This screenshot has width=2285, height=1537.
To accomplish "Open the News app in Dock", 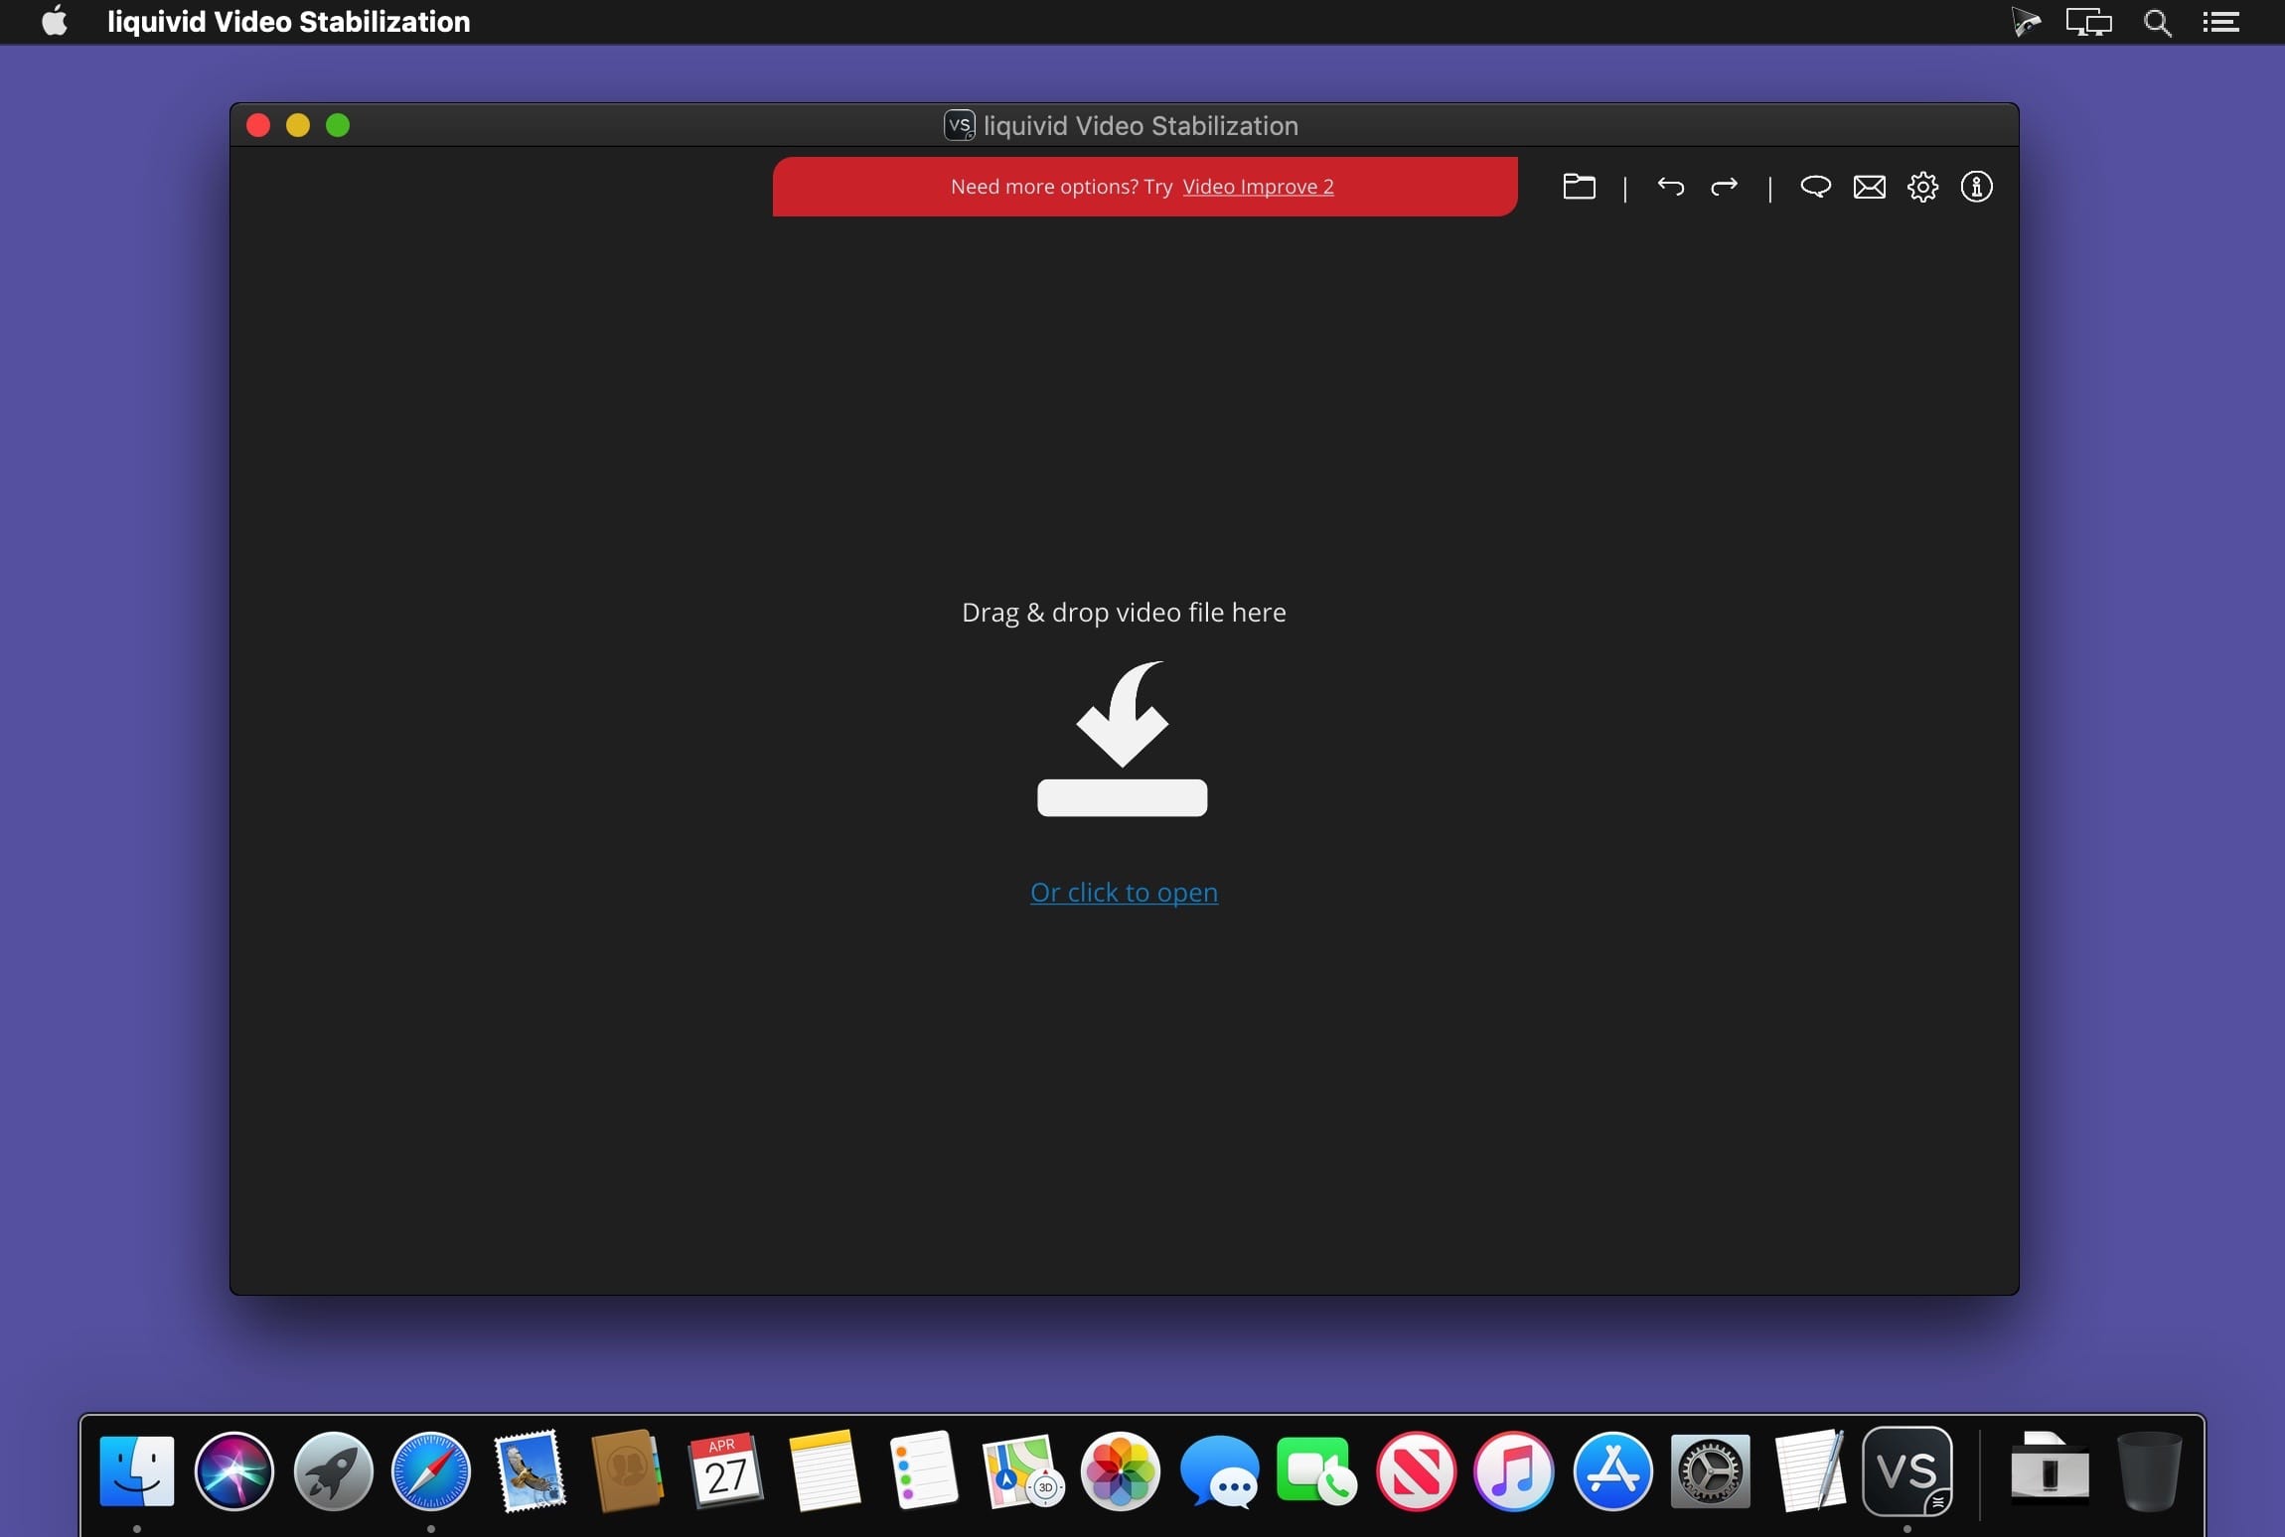I will pyautogui.click(x=1416, y=1470).
